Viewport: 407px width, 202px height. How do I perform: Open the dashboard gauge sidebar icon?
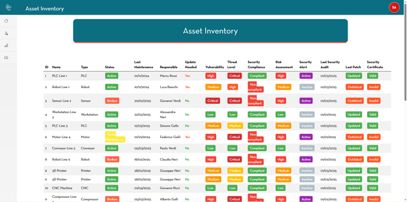(6, 58)
